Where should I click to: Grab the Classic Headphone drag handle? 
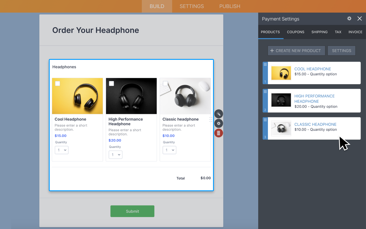pos(265,120)
